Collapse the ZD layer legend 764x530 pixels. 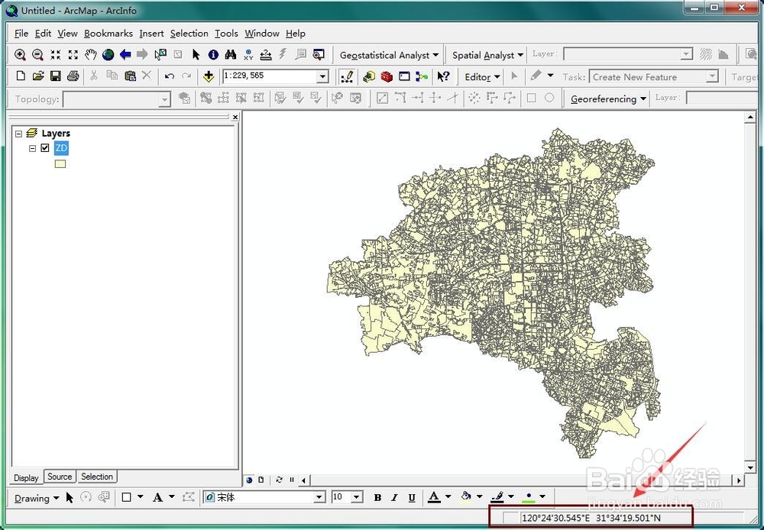[33, 148]
